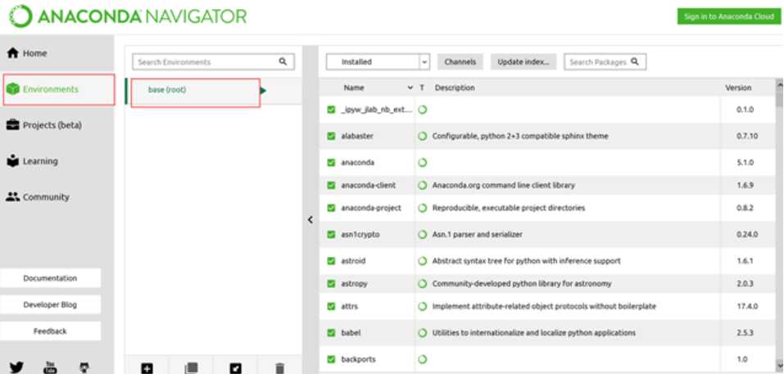Open the GitHub icon link
Viewport: 784px width, 374px height.
[x=85, y=367]
